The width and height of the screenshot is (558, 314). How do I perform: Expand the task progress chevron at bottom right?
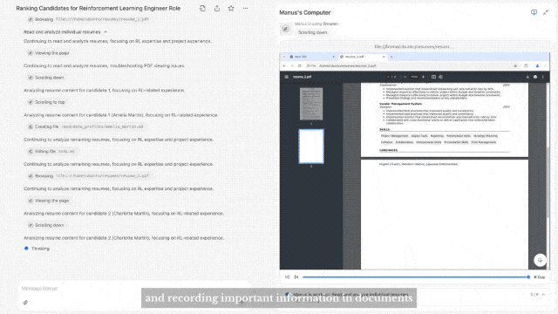(543, 295)
